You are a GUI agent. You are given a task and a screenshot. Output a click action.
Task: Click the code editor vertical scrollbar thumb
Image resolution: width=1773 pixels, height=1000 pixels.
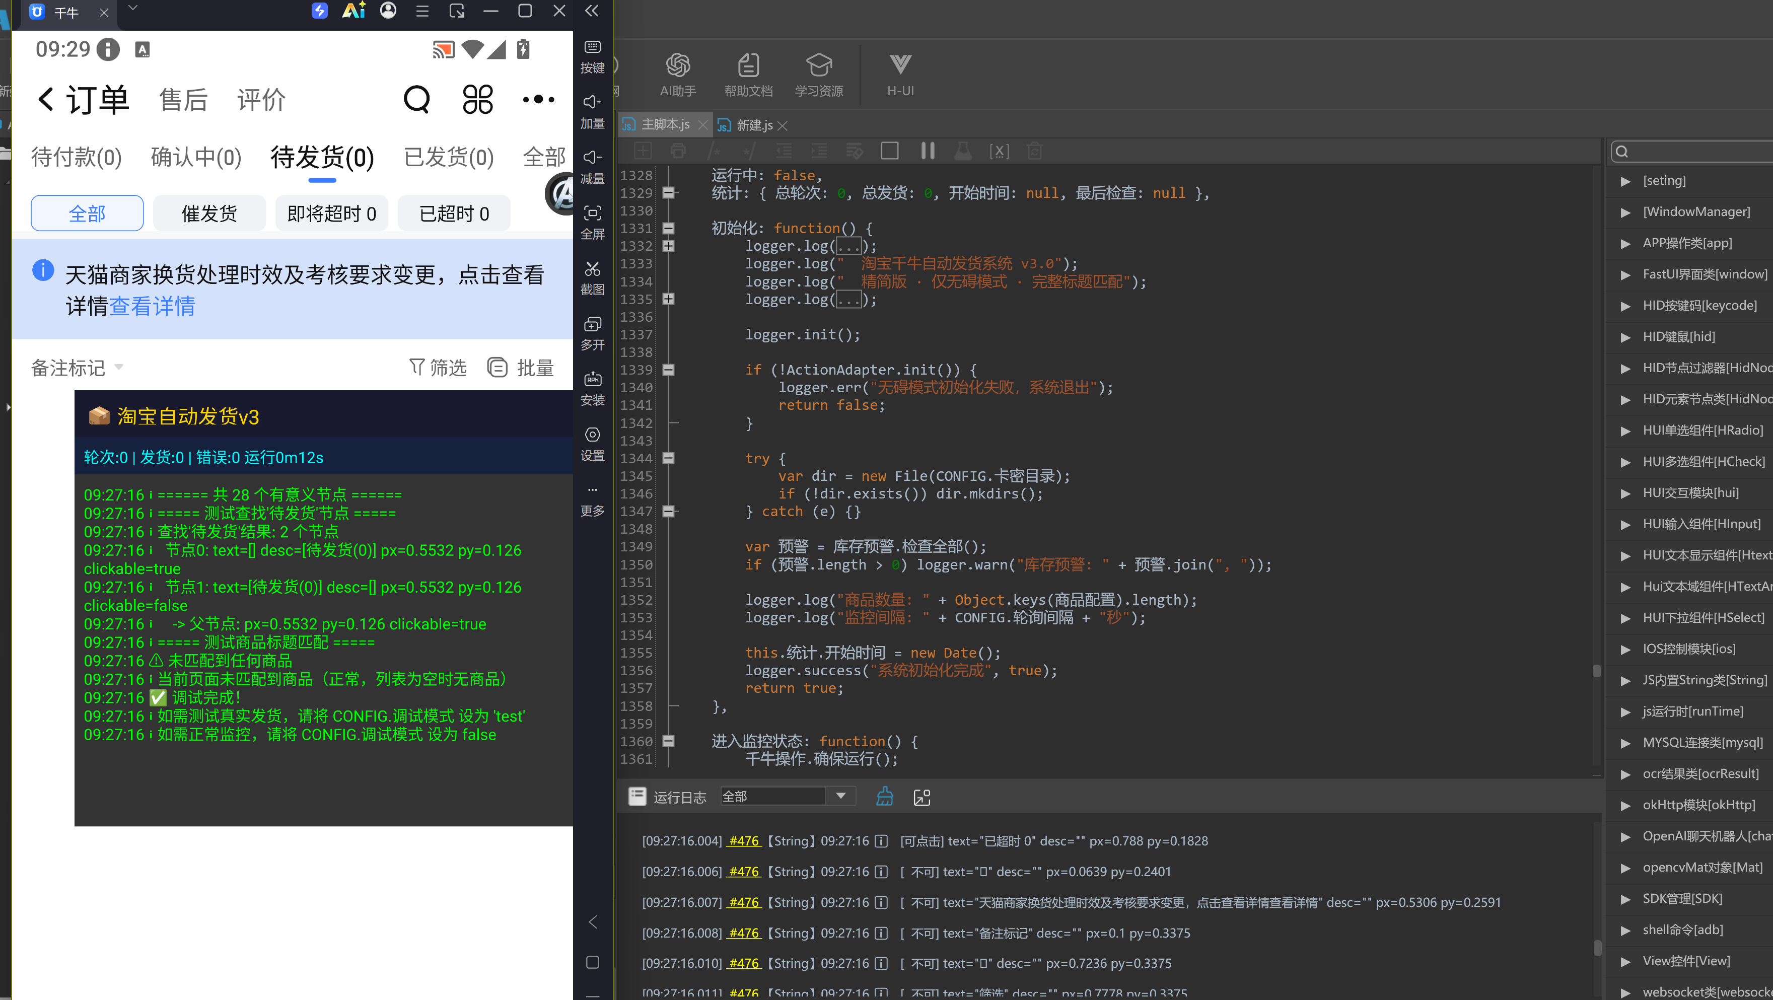click(1596, 670)
